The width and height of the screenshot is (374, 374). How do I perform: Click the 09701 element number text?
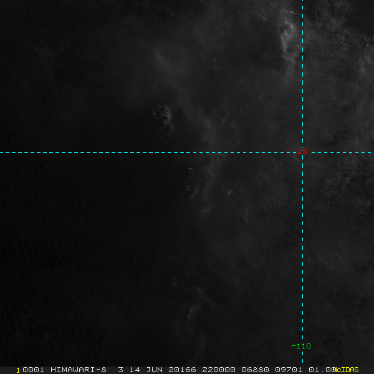point(289,370)
